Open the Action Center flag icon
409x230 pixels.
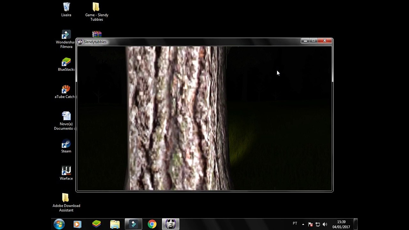click(x=310, y=224)
